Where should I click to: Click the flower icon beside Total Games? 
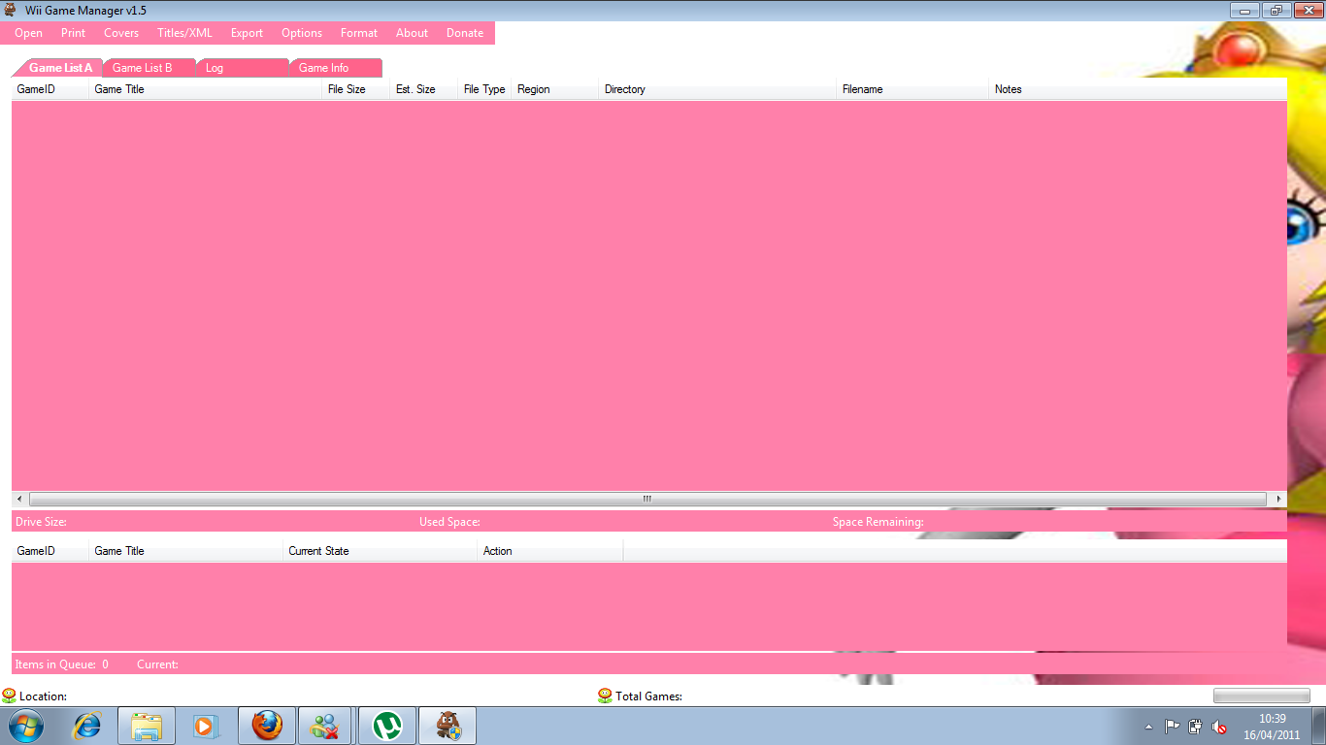[x=605, y=696]
